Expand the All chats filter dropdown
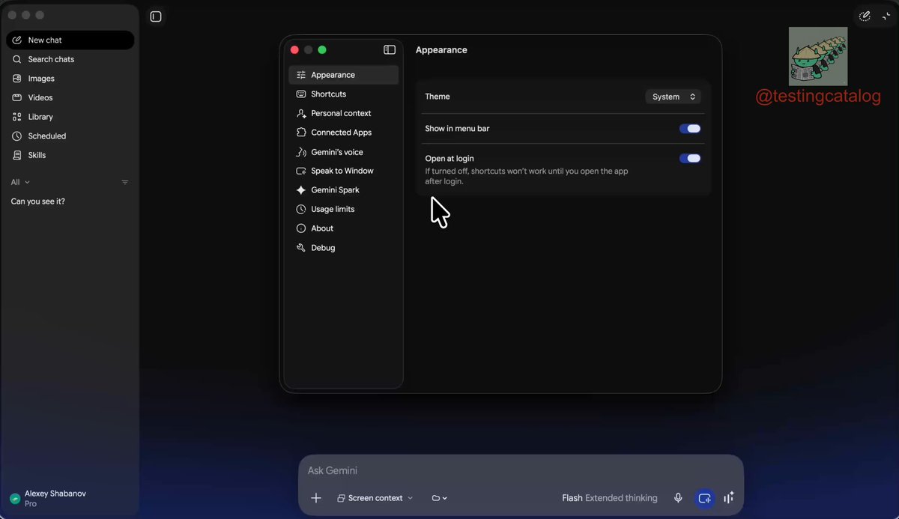 pos(20,182)
